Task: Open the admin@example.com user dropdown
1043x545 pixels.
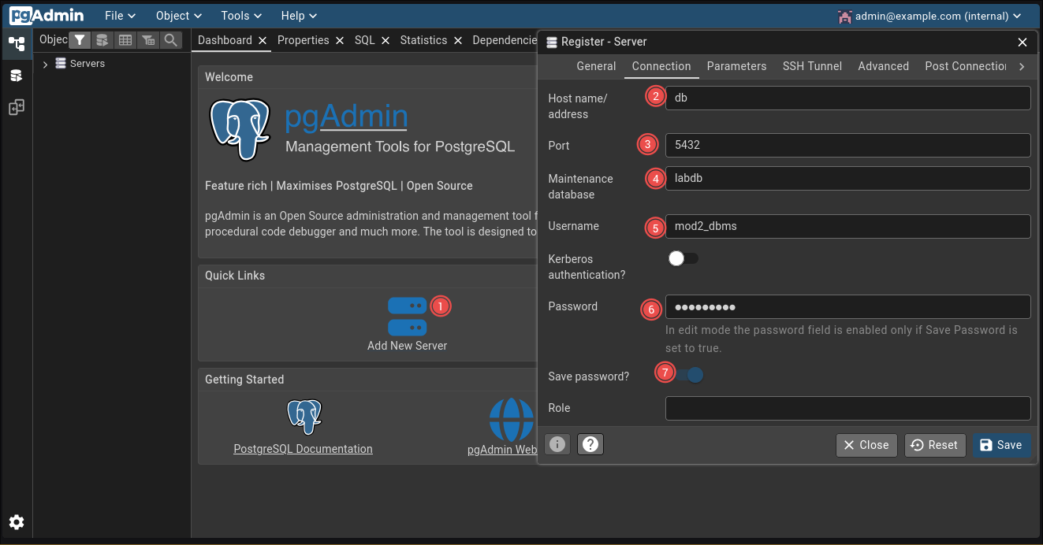Action: point(930,16)
